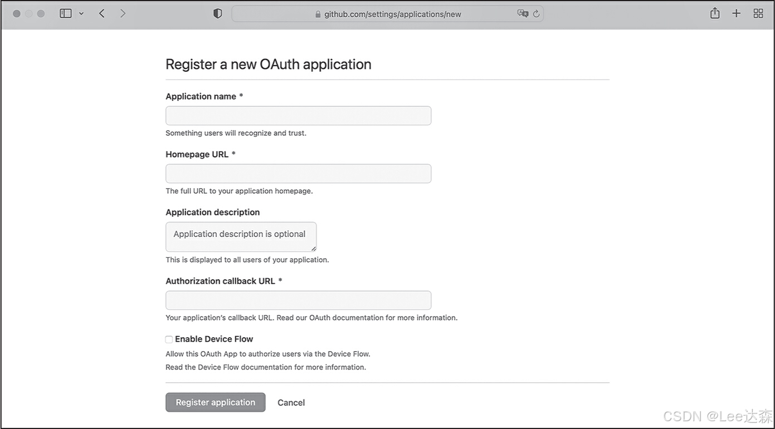
Task: Reload the current page
Action: click(x=536, y=13)
